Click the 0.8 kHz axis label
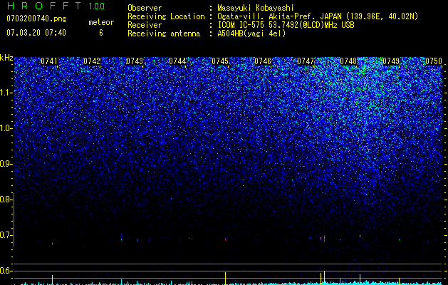Viewport: 448px width, 285px height. coord(5,199)
